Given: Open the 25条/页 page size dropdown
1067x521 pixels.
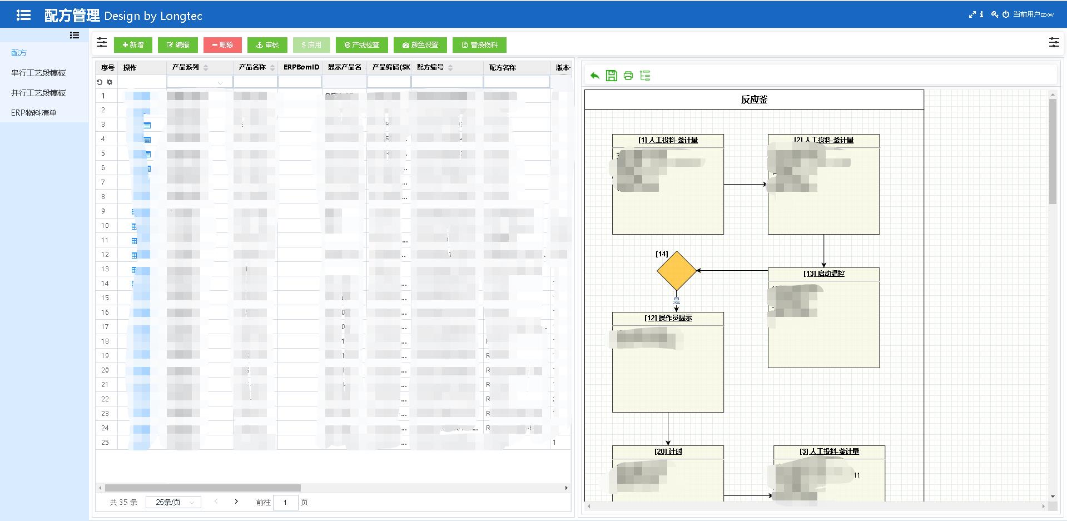Looking at the screenshot, I should pyautogui.click(x=173, y=502).
